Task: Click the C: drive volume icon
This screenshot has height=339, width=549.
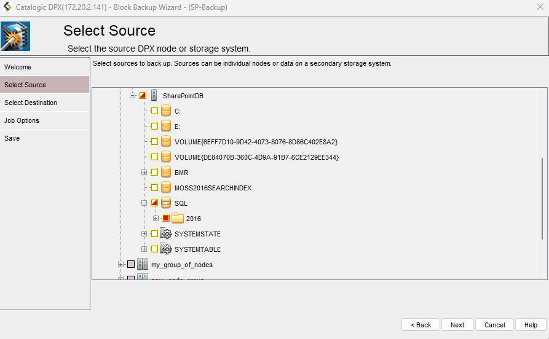Action: pos(165,111)
